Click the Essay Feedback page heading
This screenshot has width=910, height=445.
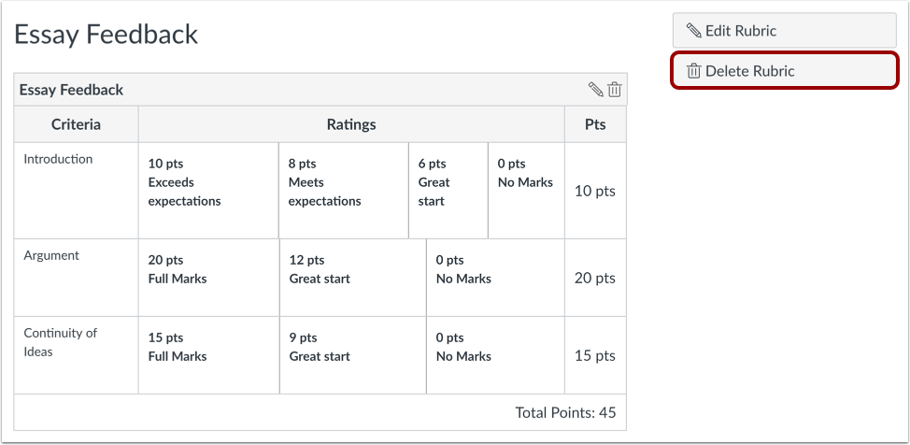[x=106, y=35]
